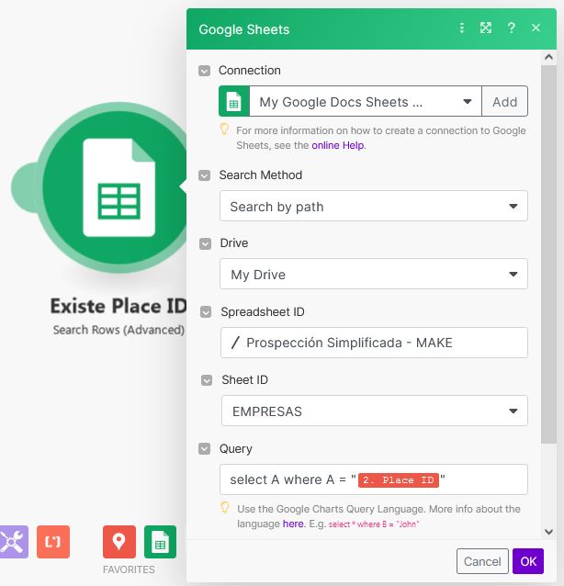Toggle the Connection field checkbox
Image resolution: width=564 pixels, height=586 pixels.
(x=205, y=71)
